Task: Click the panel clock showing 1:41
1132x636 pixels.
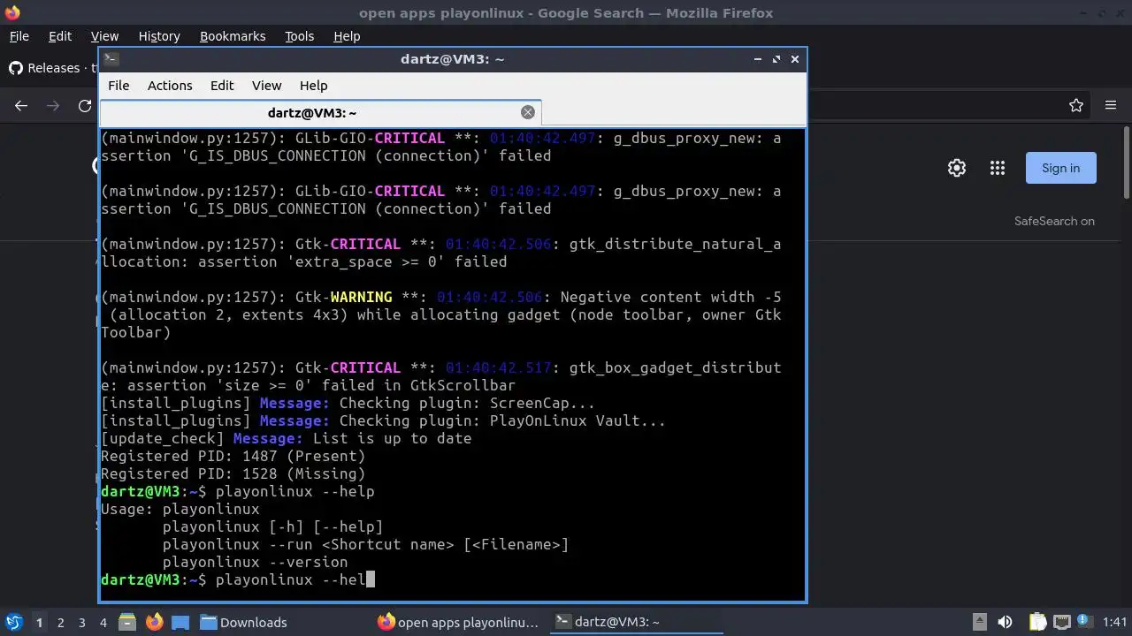Action: click(x=1114, y=623)
